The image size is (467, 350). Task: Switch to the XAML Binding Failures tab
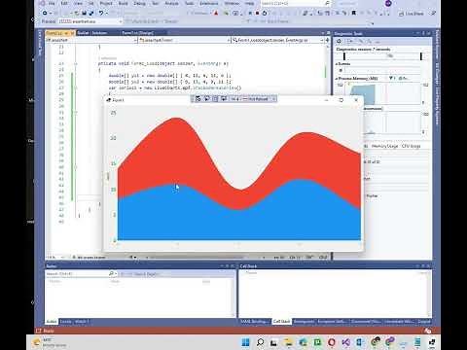pyautogui.click(x=255, y=322)
